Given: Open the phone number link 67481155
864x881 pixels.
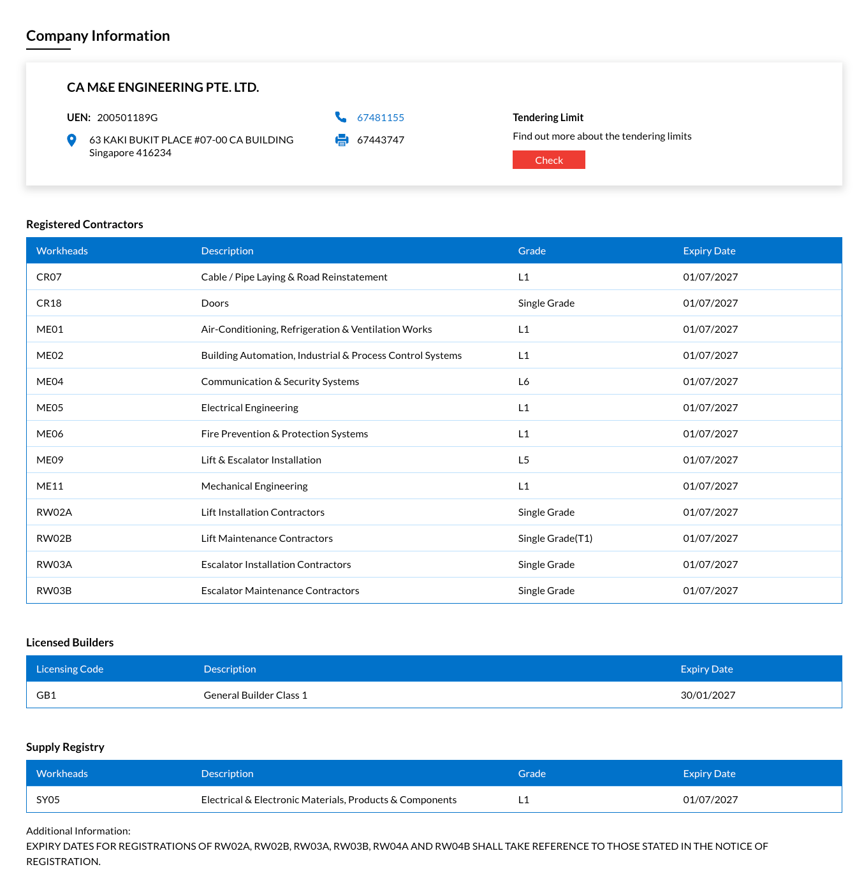Looking at the screenshot, I should click(x=380, y=118).
